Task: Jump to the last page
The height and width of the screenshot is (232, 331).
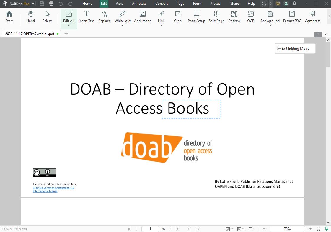Action: pyautogui.click(x=177, y=229)
